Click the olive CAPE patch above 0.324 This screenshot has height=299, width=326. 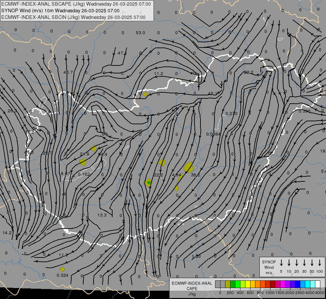tap(62, 269)
